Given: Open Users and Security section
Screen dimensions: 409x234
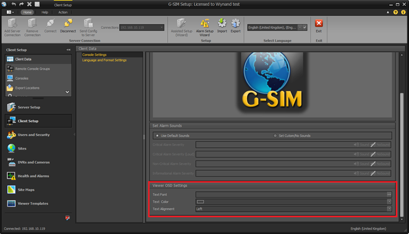Looking at the screenshot, I should coord(38,135).
